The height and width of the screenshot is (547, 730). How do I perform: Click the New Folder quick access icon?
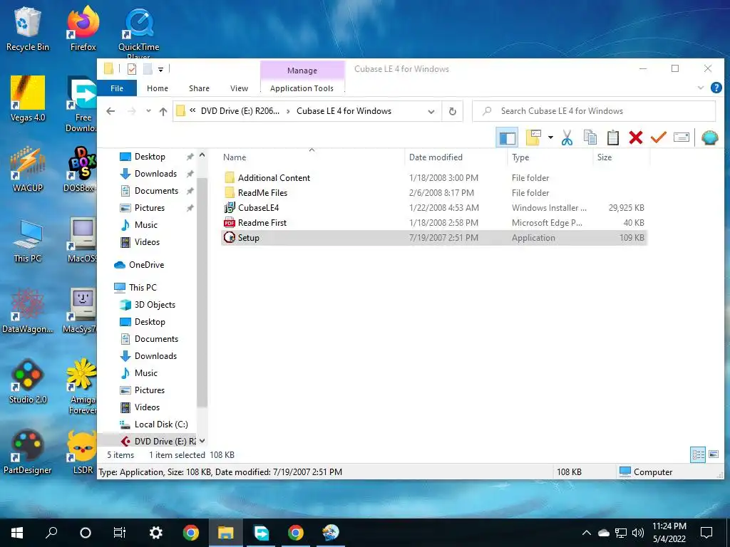tap(148, 69)
